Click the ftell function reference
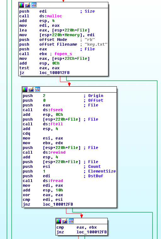The width and height of the screenshot is (161, 239). (57, 124)
